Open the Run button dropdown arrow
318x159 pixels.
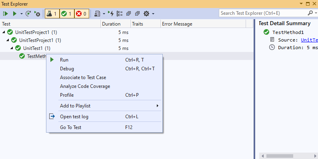tap(21, 14)
